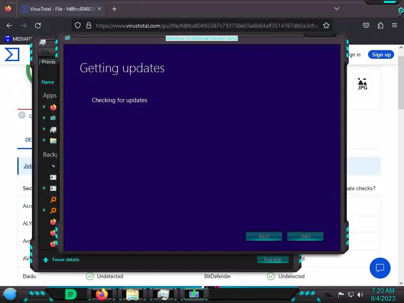This screenshot has height=303, width=404.
Task: Open File Explorer from the taskbar
Action: coord(133,295)
